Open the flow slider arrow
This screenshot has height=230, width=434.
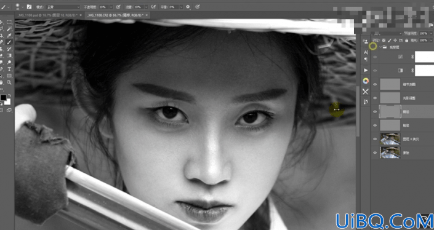click(146, 7)
